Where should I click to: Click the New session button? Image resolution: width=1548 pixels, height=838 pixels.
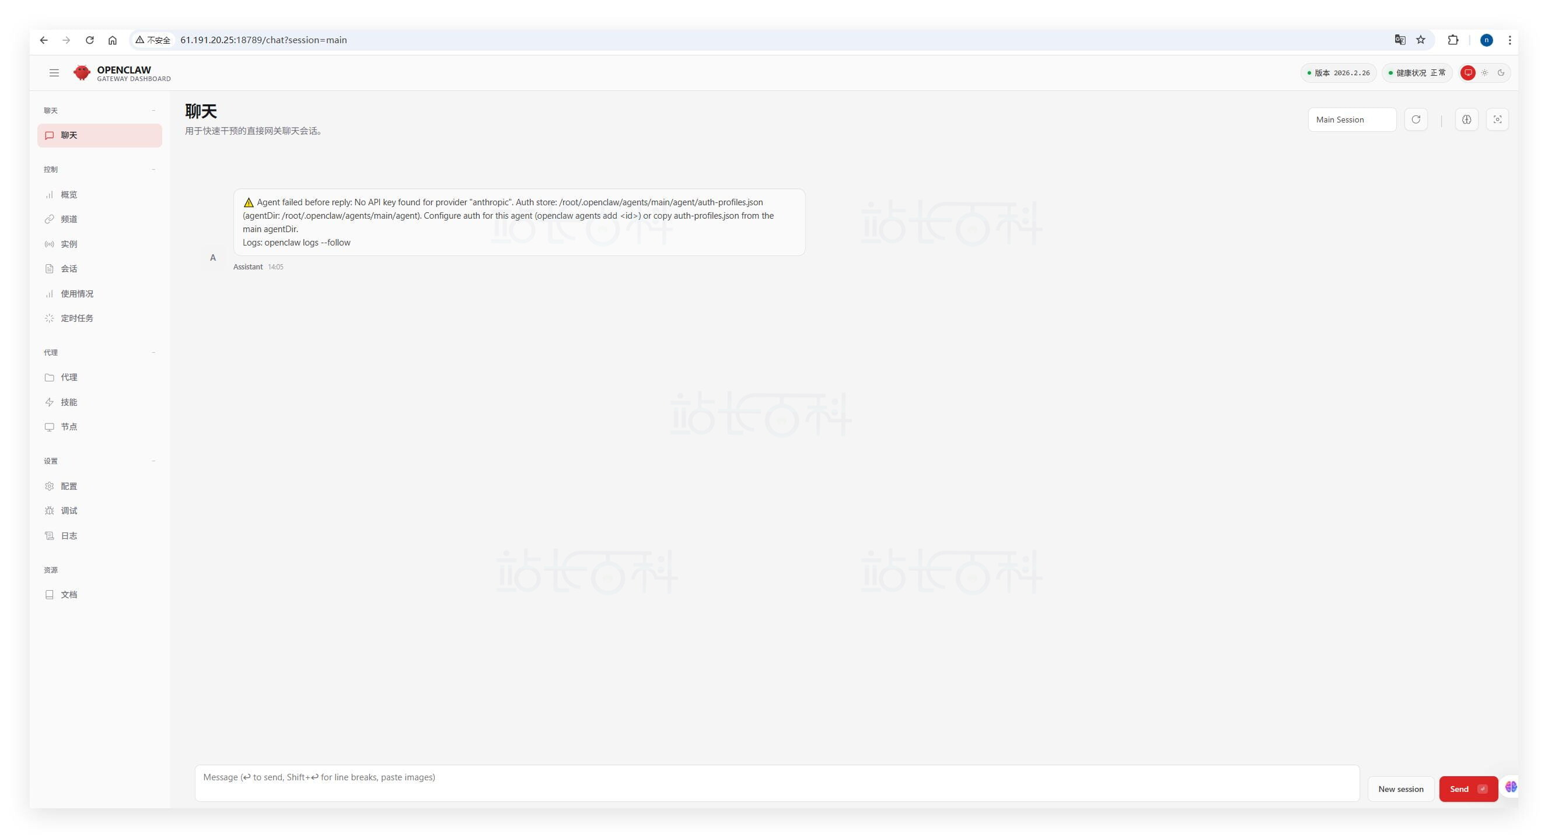[1400, 789]
